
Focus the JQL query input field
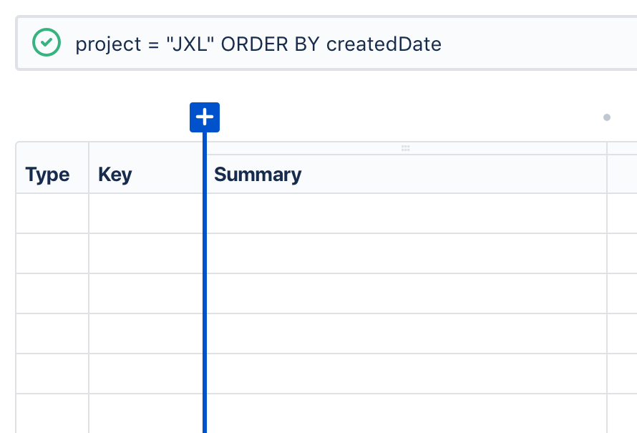click(326, 44)
